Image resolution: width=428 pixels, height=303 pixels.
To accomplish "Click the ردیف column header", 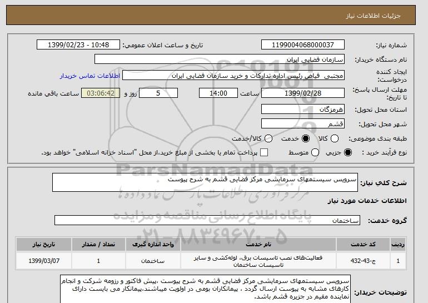I will click(x=398, y=244).
